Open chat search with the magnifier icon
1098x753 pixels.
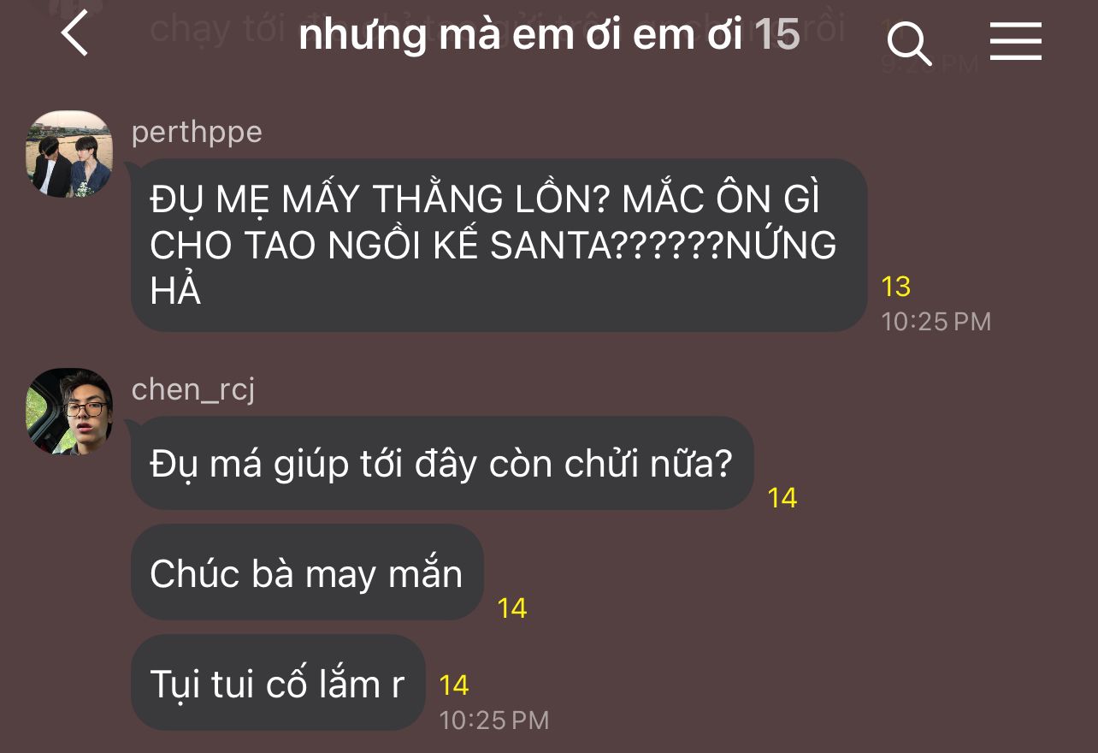[x=909, y=41]
